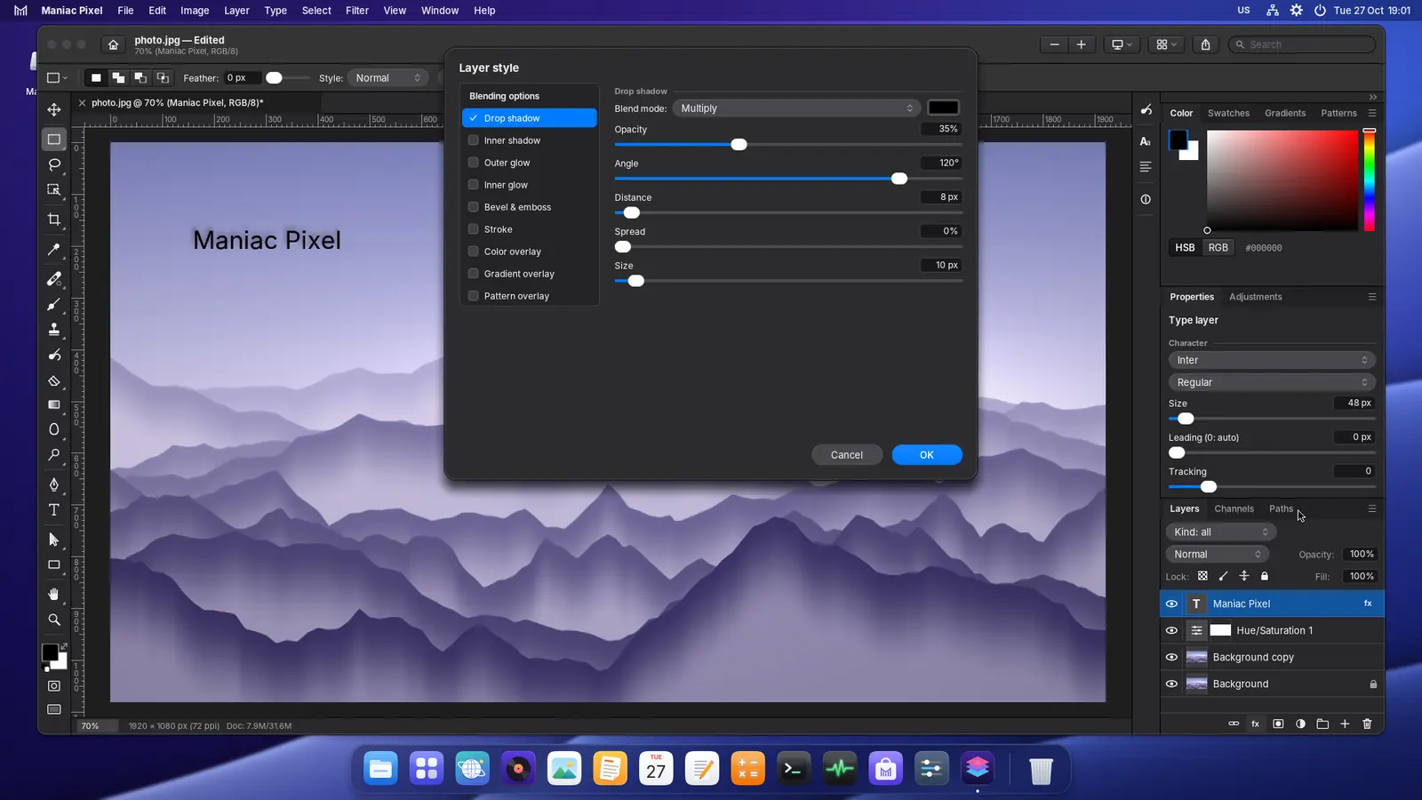1422x800 pixels.
Task: Select the Zoom tool in toolbar
Action: click(x=54, y=620)
